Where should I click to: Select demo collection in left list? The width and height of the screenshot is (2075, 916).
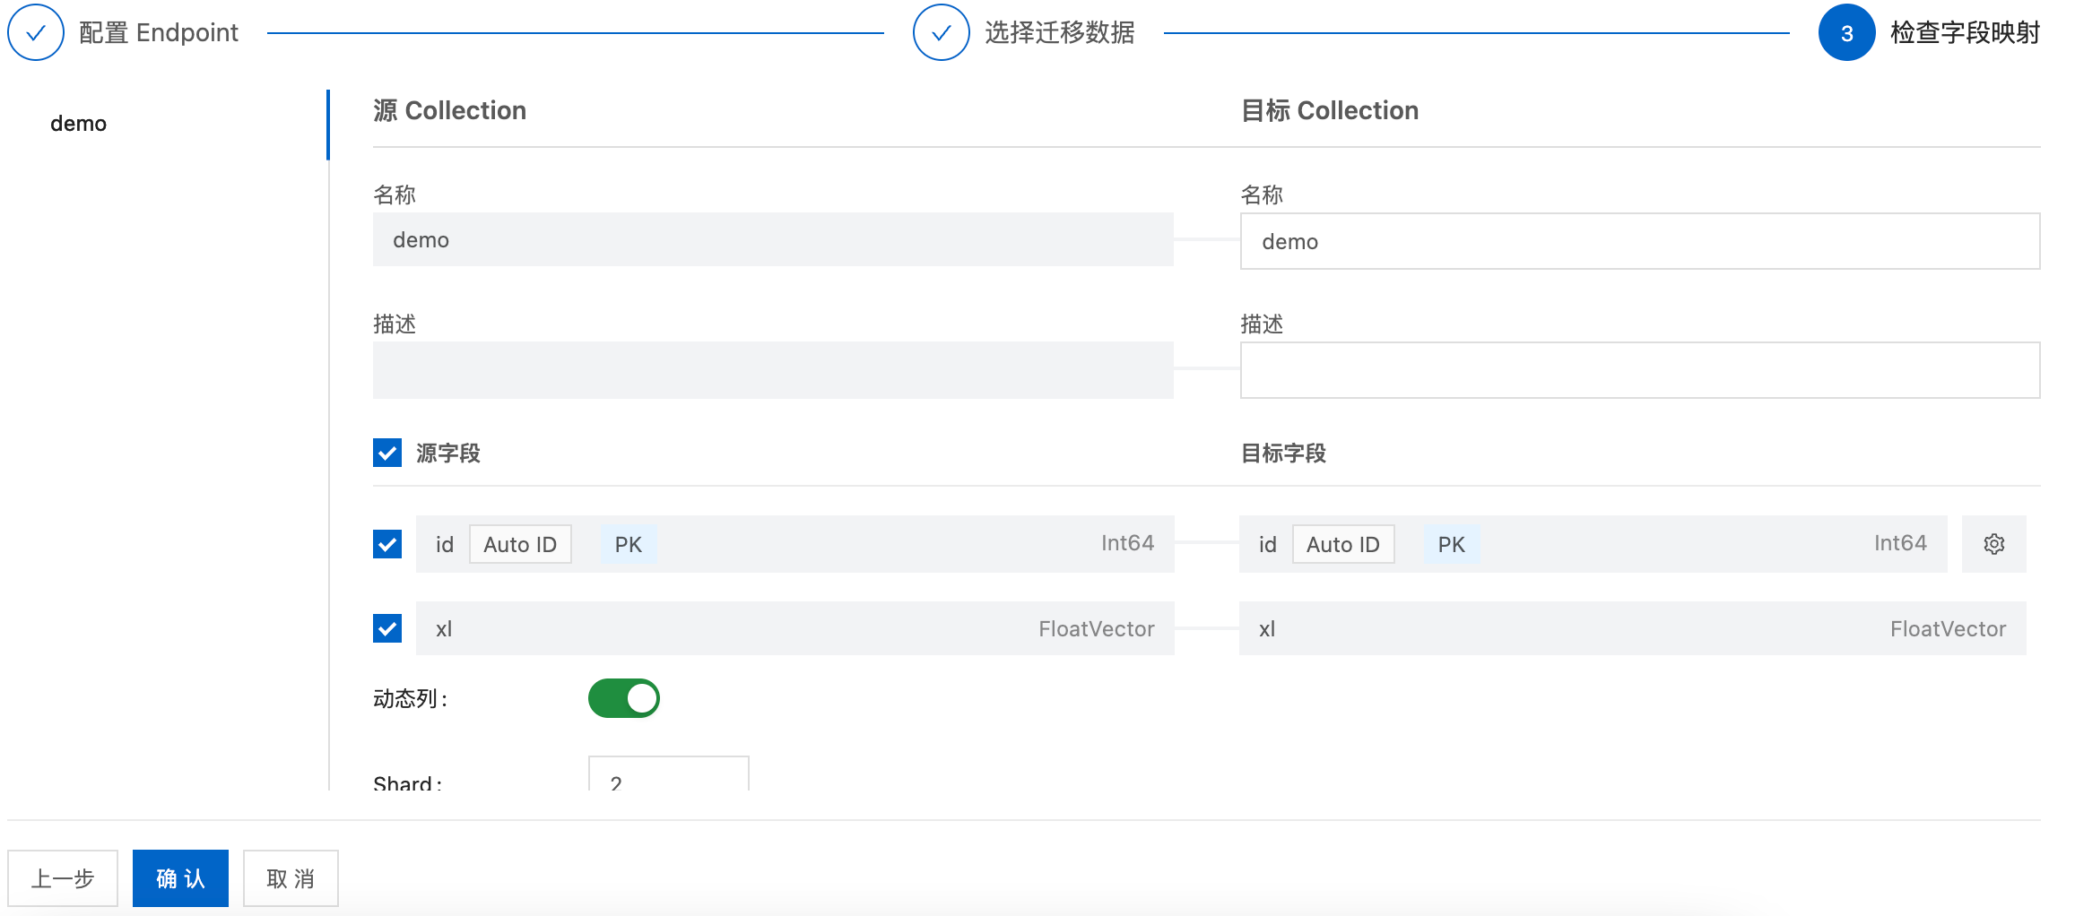(79, 124)
